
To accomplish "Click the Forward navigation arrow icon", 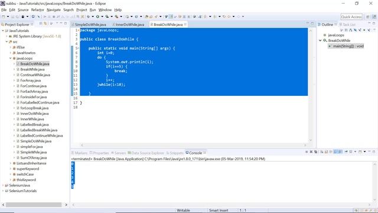I will (x=239, y=17).
